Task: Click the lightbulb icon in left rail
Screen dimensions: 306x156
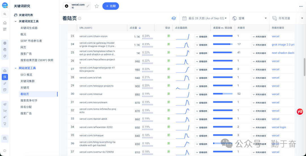Action: [5, 124]
